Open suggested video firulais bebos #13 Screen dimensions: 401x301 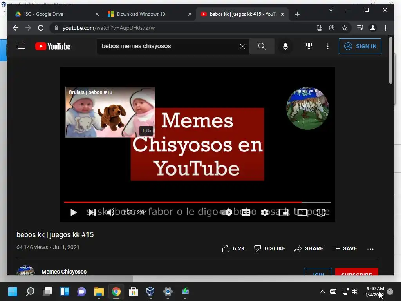[110, 112]
